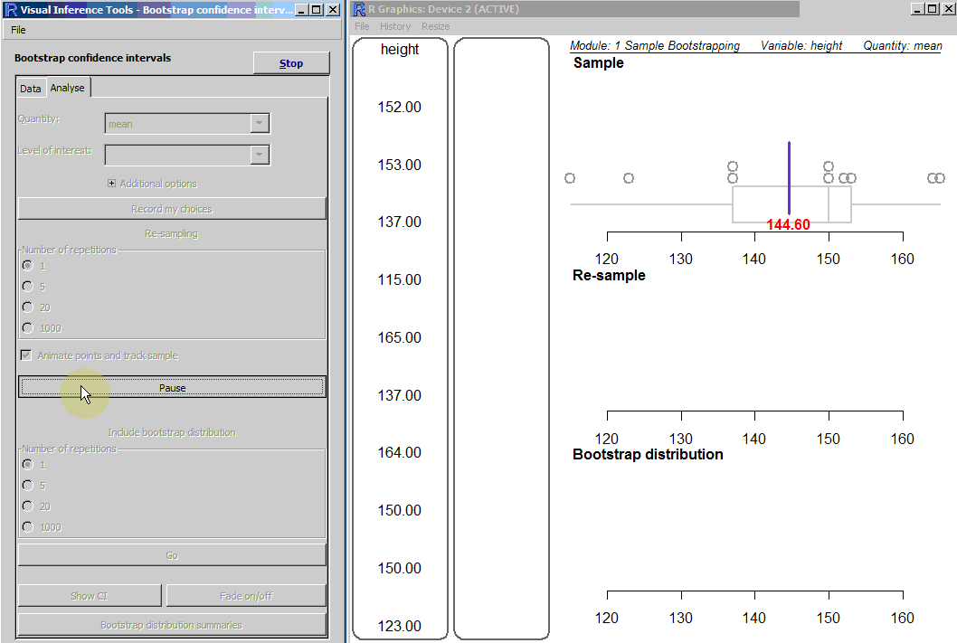Screen dimensions: 957x643
Task: Select 5 repetitions under Re-sampling
Action: click(x=27, y=287)
